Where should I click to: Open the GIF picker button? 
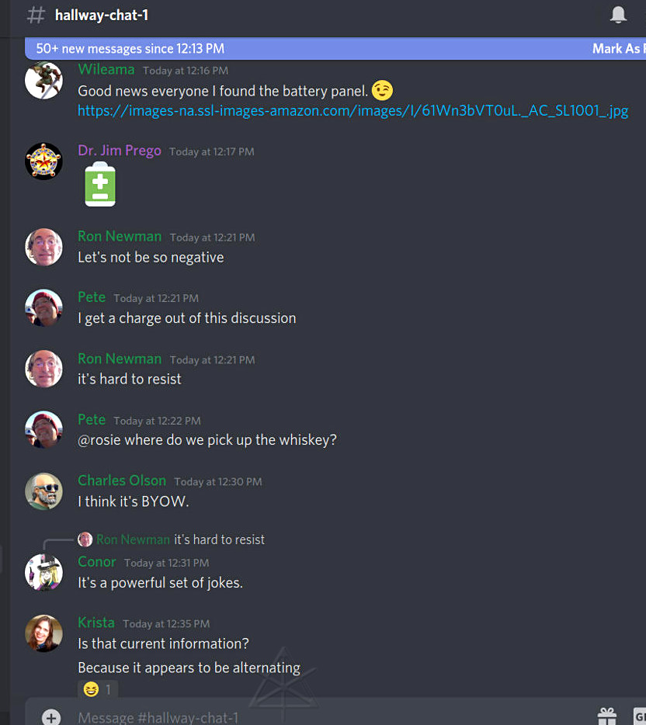[640, 716]
